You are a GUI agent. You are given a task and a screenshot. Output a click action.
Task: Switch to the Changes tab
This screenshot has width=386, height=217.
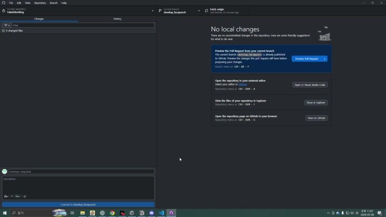tap(39, 19)
